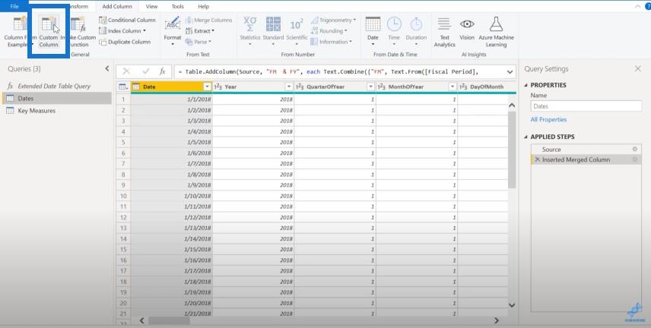Confirm the formula with checkmark
This screenshot has width=651, height=328.
point(146,71)
